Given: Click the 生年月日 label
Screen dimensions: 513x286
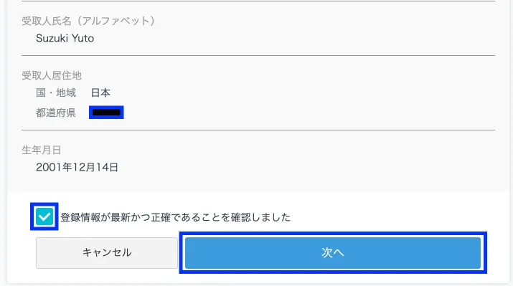Looking at the screenshot, I should pyautogui.click(x=42, y=150).
